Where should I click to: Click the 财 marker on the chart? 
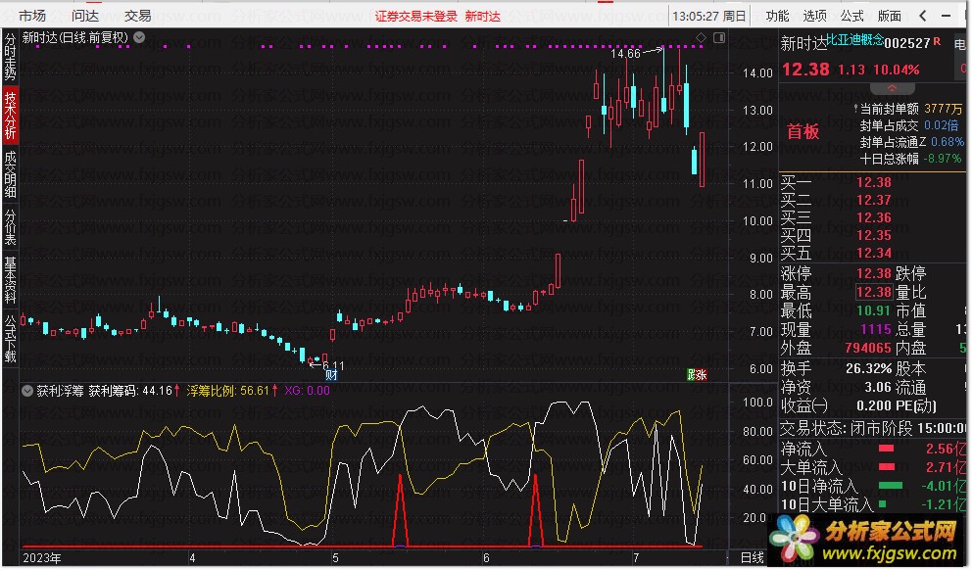click(x=331, y=375)
